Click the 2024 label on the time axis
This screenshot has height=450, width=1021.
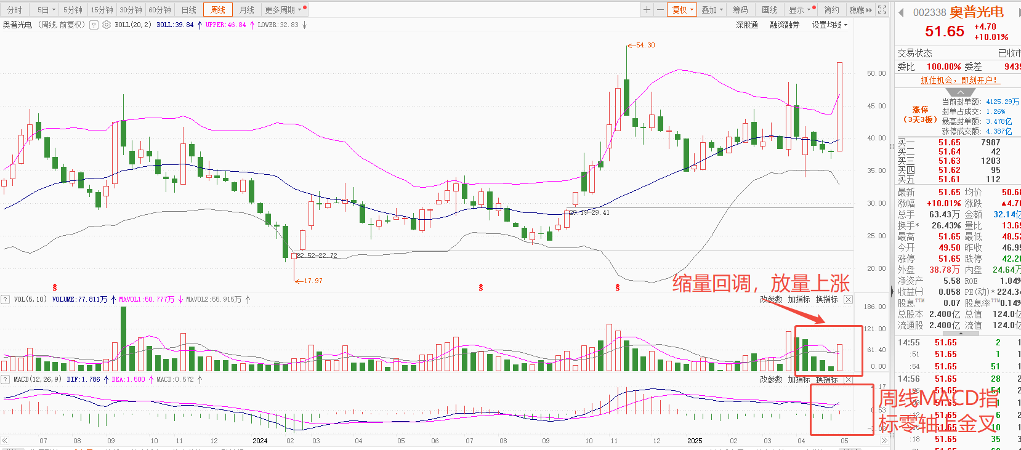260,441
